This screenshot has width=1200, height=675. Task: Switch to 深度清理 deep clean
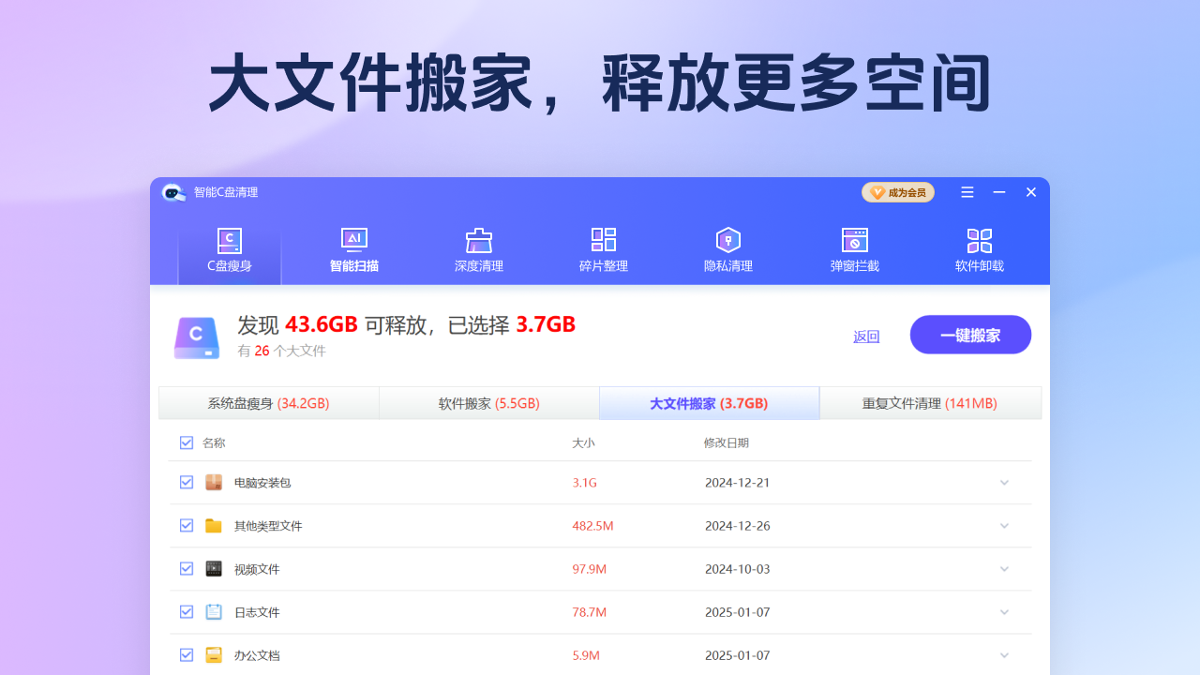point(478,247)
